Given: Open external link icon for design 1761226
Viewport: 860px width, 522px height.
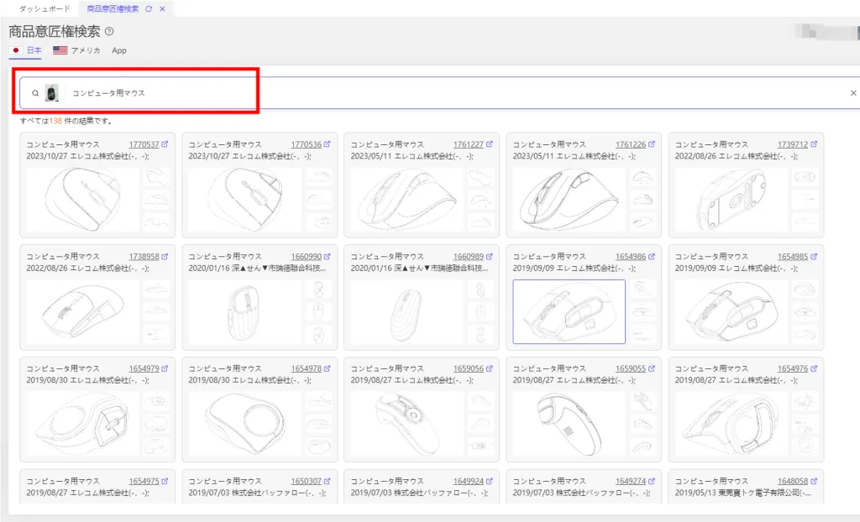Looking at the screenshot, I should [x=652, y=144].
